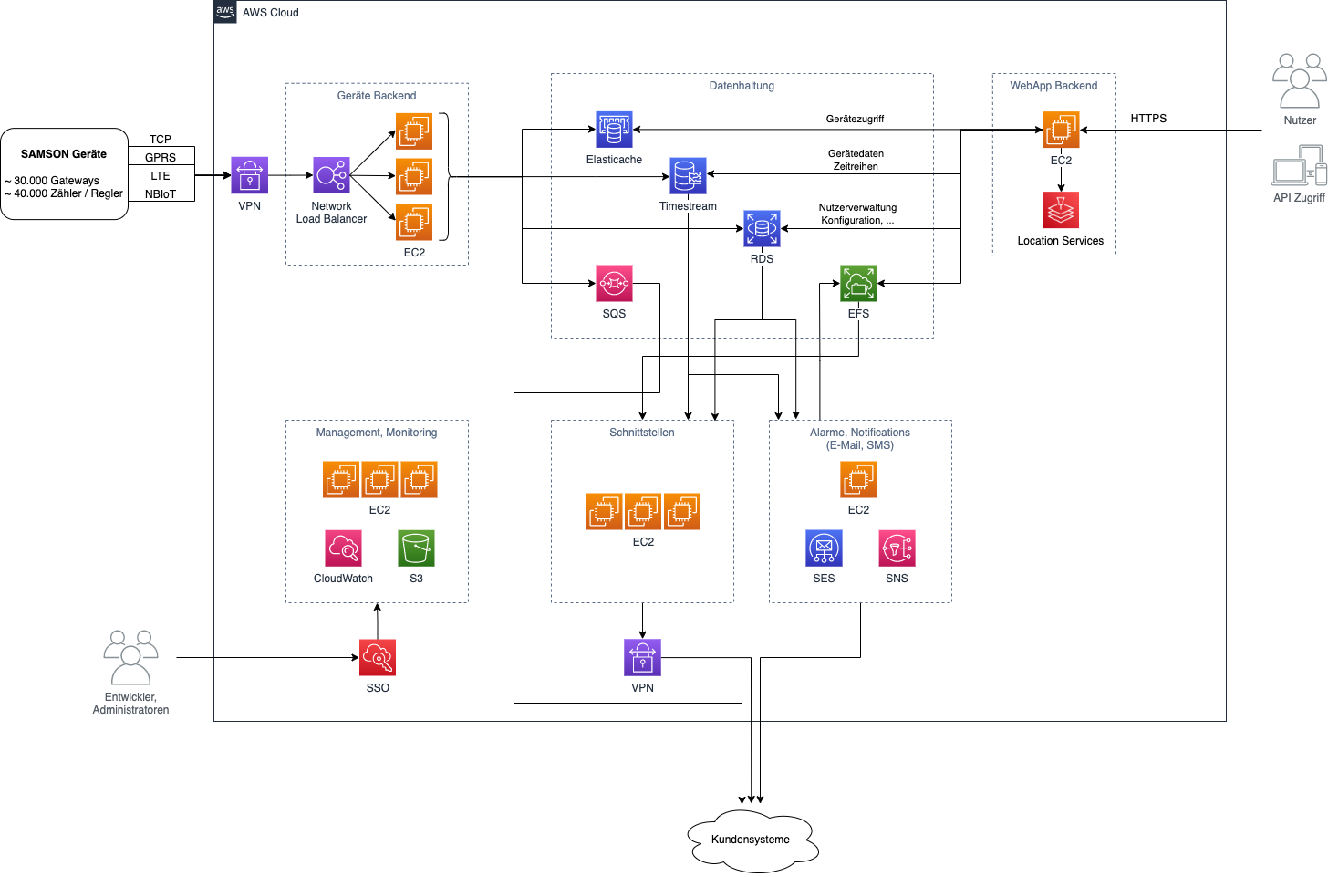The image size is (1328, 877).
Task: Select the EFS file system icon
Action: (858, 283)
